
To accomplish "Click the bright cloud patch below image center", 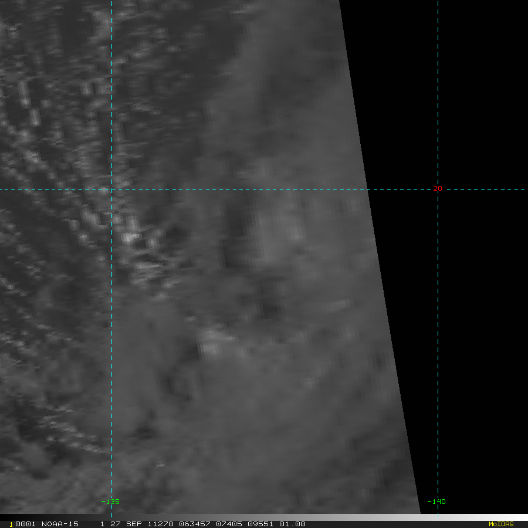I will coord(211,342).
